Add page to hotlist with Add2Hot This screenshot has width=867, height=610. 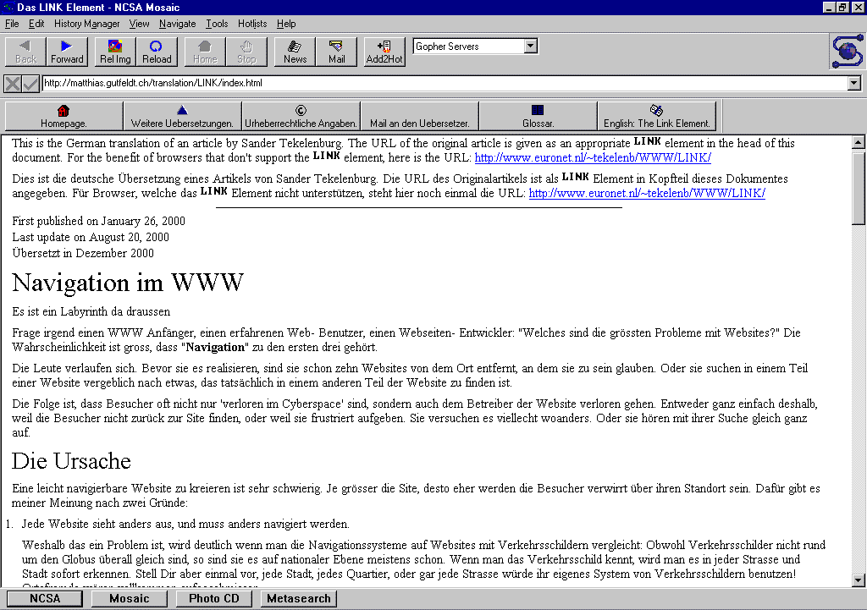(384, 52)
